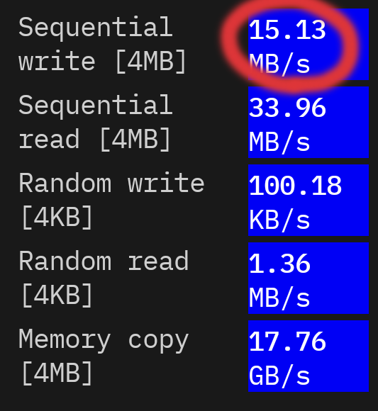Click the "Random read" label text

point(104,261)
